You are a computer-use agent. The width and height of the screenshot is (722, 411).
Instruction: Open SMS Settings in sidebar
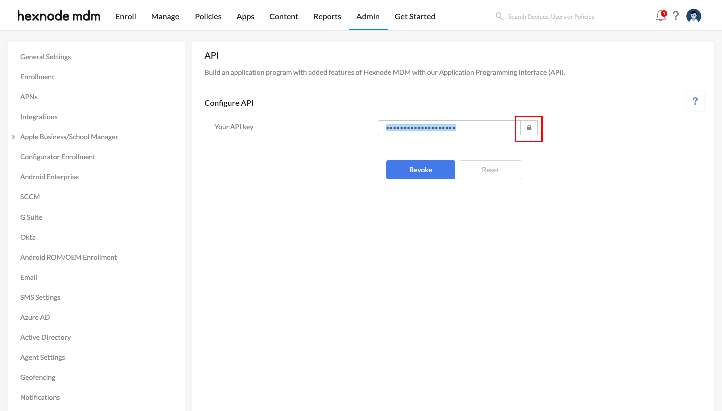click(x=40, y=297)
